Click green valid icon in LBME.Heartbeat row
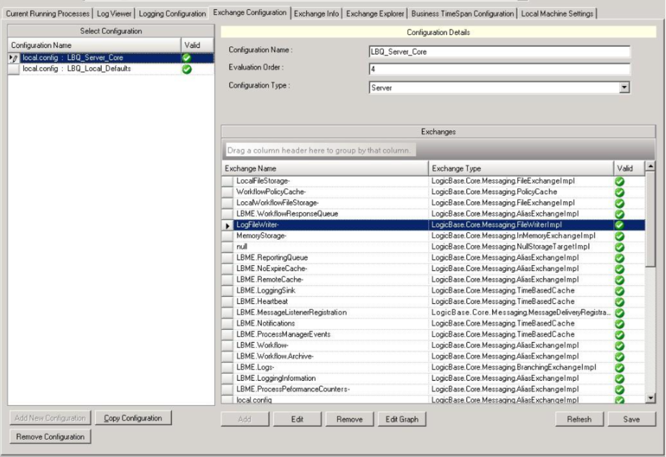Image resolution: width=666 pixels, height=457 pixels. (x=620, y=302)
